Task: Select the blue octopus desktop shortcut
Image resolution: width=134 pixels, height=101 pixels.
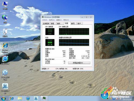Action: click(5, 88)
